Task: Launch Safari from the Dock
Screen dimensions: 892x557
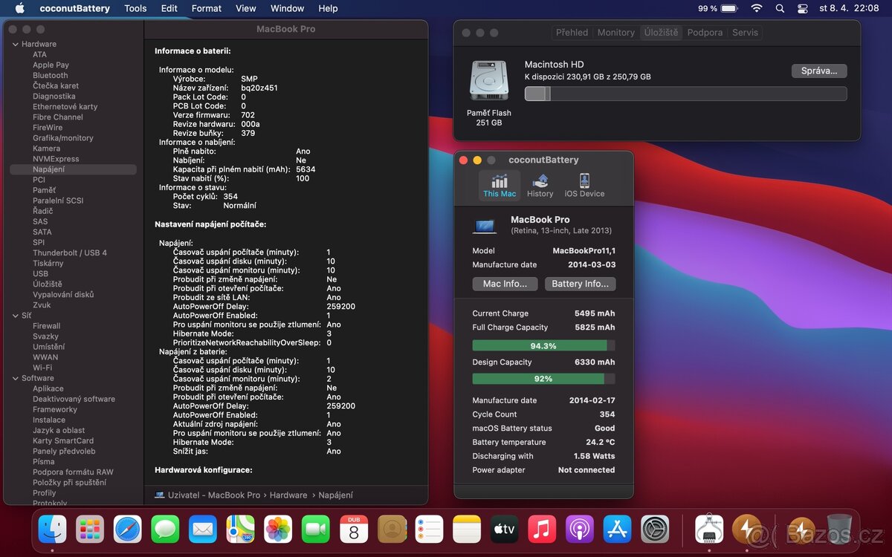Action: (x=126, y=530)
